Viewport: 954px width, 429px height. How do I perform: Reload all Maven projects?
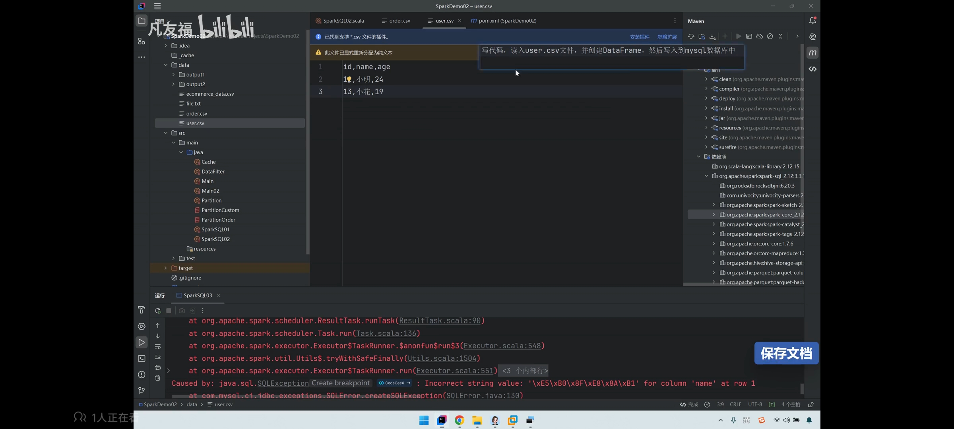[x=691, y=37]
